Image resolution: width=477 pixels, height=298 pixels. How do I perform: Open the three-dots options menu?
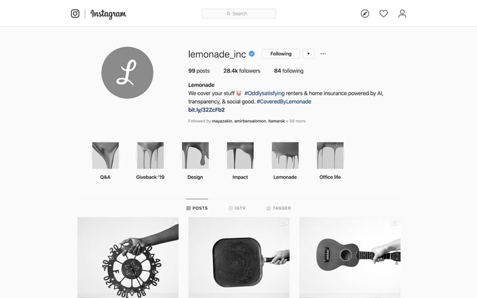point(323,54)
